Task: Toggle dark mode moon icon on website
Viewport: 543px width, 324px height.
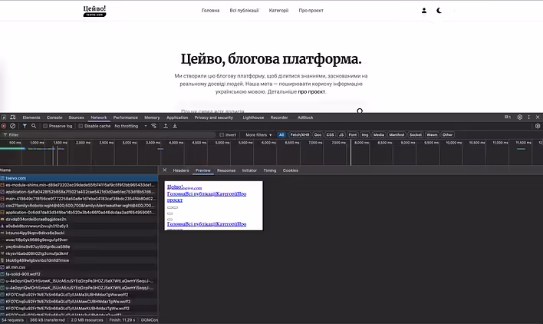Action: click(x=439, y=11)
